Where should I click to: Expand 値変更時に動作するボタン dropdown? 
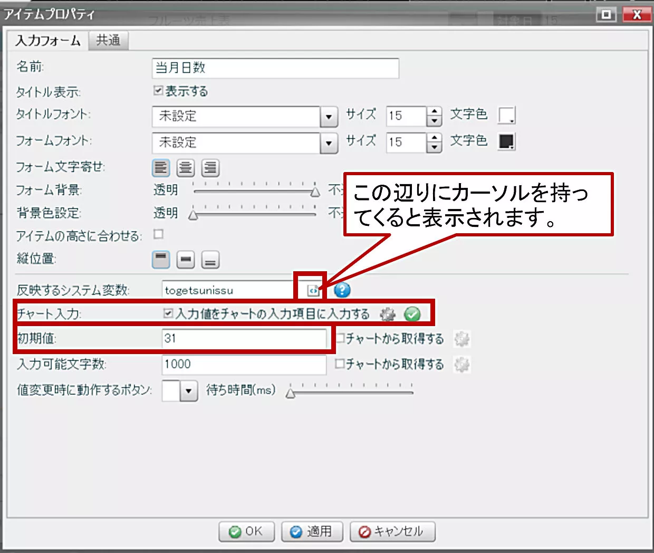click(188, 391)
